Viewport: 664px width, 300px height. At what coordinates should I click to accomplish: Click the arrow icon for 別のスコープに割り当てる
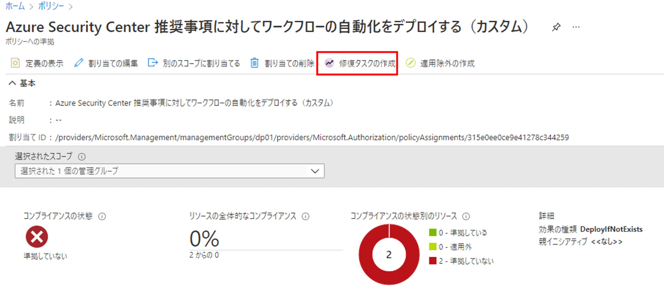(x=153, y=63)
